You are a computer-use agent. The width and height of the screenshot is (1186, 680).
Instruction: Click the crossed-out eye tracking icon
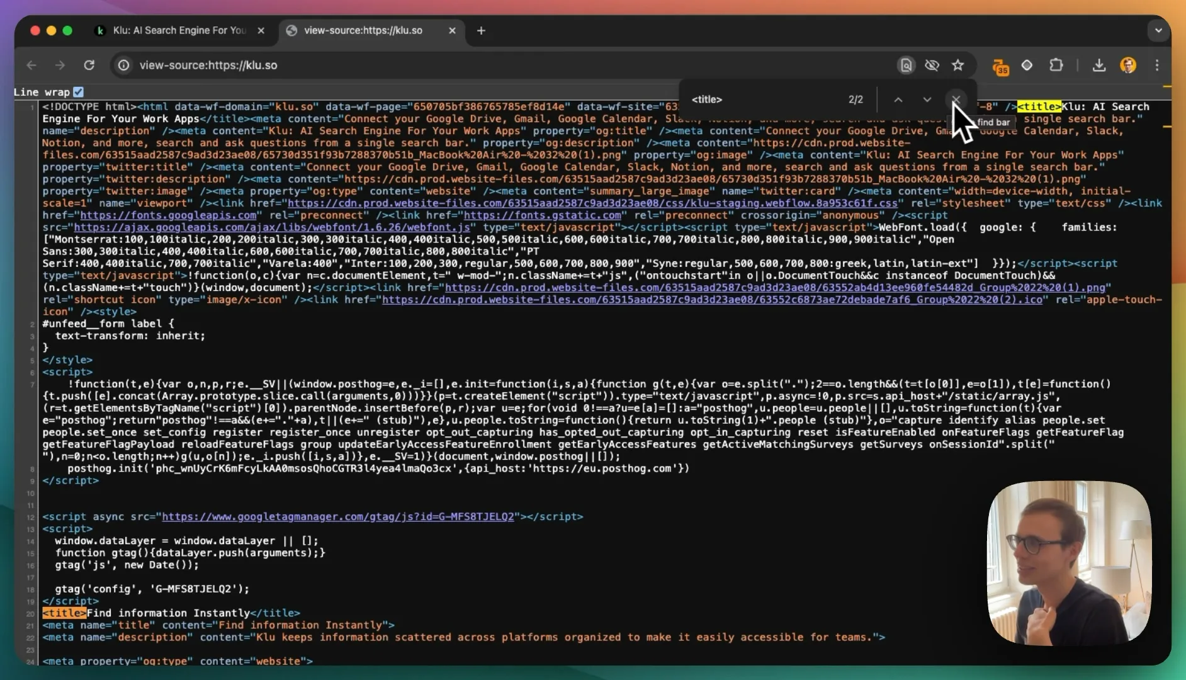pos(932,65)
